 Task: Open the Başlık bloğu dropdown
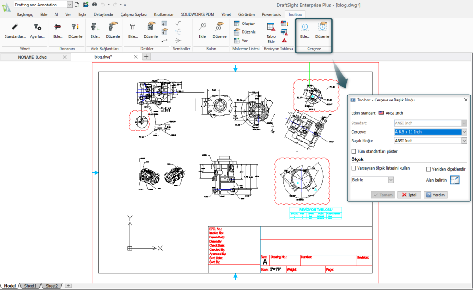point(464,141)
